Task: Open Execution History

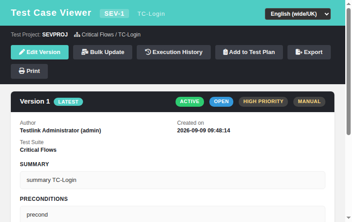Action: [174, 52]
